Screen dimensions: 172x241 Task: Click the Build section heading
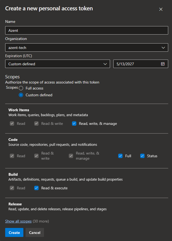[13, 174]
